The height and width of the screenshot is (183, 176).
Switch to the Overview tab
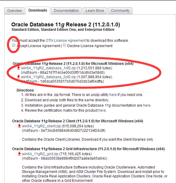pos(14,11)
